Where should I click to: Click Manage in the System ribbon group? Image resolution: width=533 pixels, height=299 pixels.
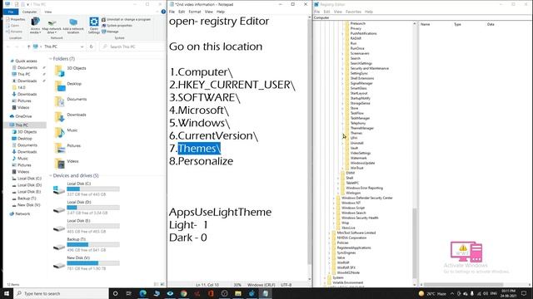[x=111, y=32]
